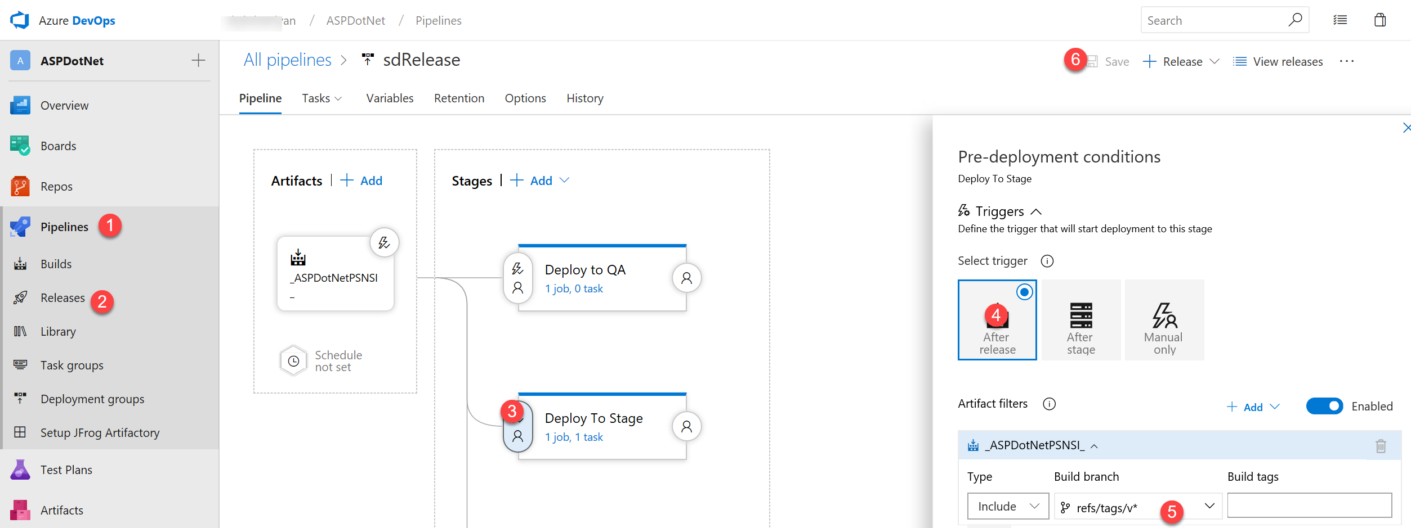The width and height of the screenshot is (1411, 528).
Task: Open the Tasks tab dropdown
Action: coord(322,98)
